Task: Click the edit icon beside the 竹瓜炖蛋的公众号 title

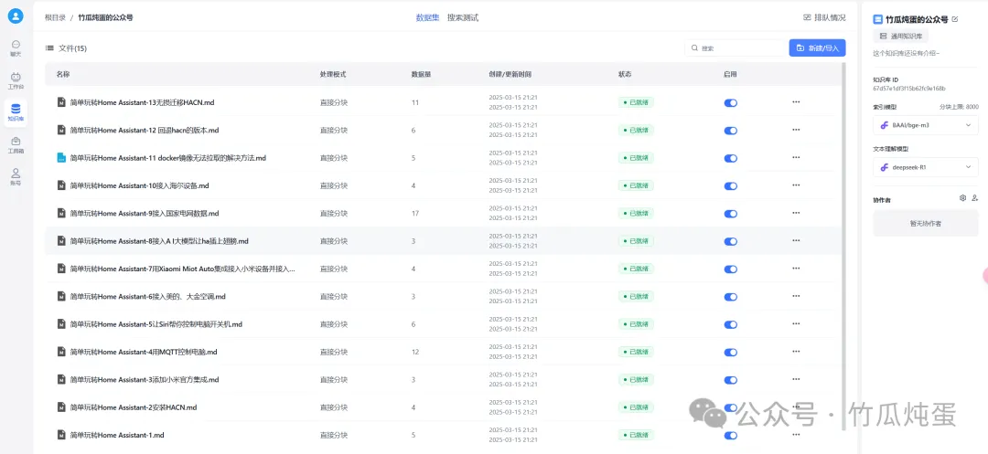Action: click(x=955, y=19)
